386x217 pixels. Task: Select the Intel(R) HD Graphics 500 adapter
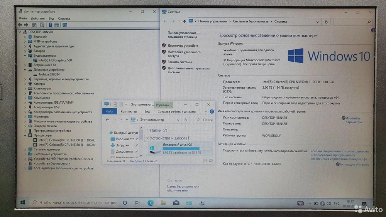point(55,60)
